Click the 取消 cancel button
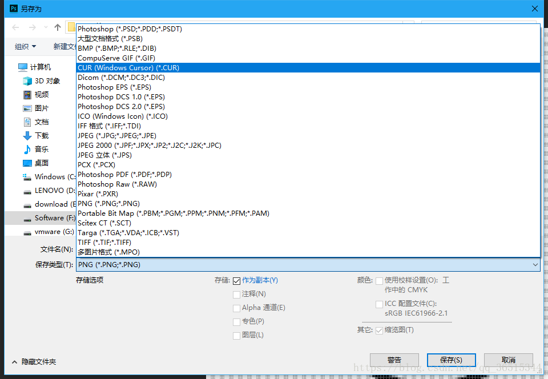Viewport: 548px width, 379px height. pos(509,360)
